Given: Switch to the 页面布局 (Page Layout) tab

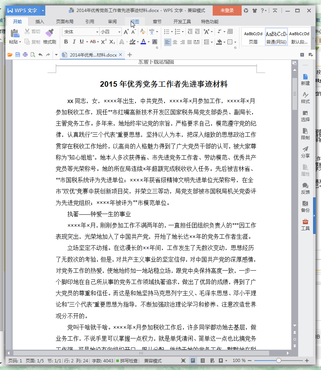Looking at the screenshot, I should 64,21.
